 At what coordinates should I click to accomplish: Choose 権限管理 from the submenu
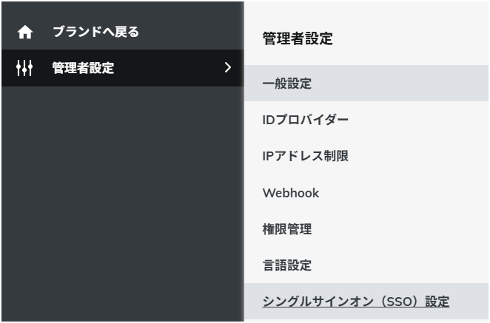tap(287, 229)
